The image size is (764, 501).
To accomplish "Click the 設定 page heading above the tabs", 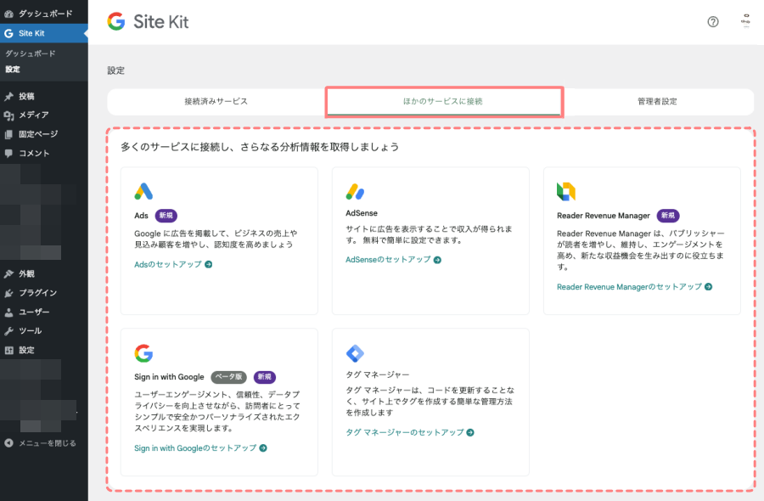I will pos(116,70).
